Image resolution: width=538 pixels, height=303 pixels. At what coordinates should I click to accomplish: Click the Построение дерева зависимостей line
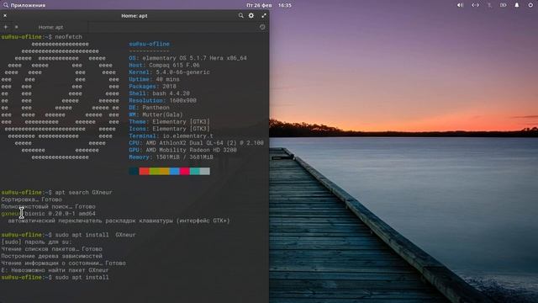51,256
